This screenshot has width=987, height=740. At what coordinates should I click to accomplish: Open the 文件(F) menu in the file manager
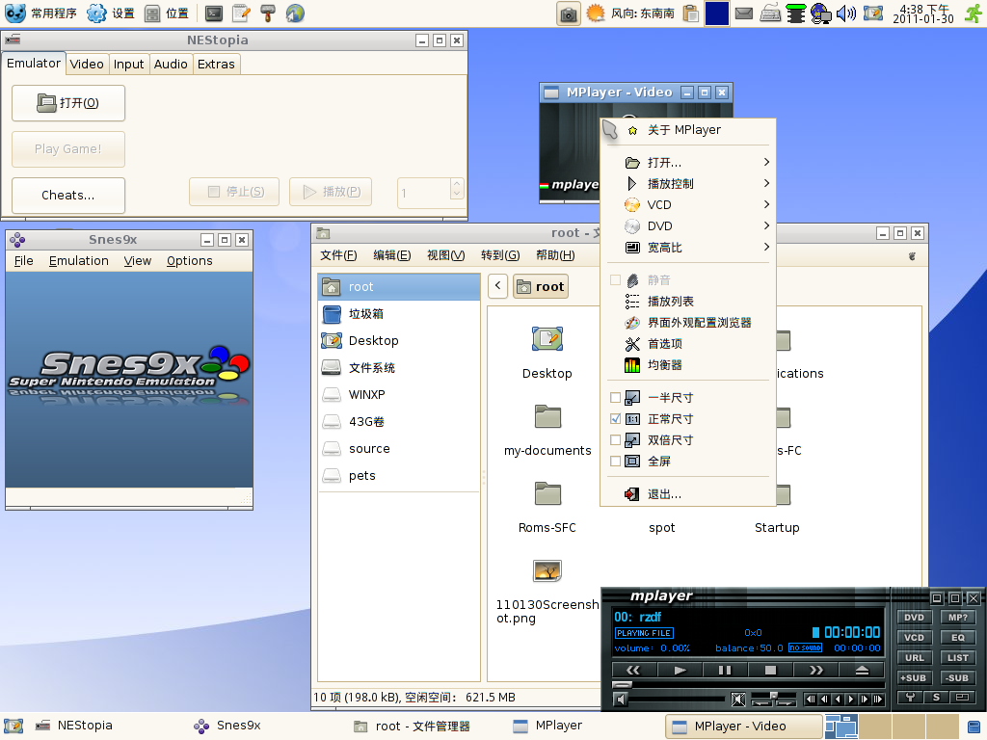pos(338,254)
